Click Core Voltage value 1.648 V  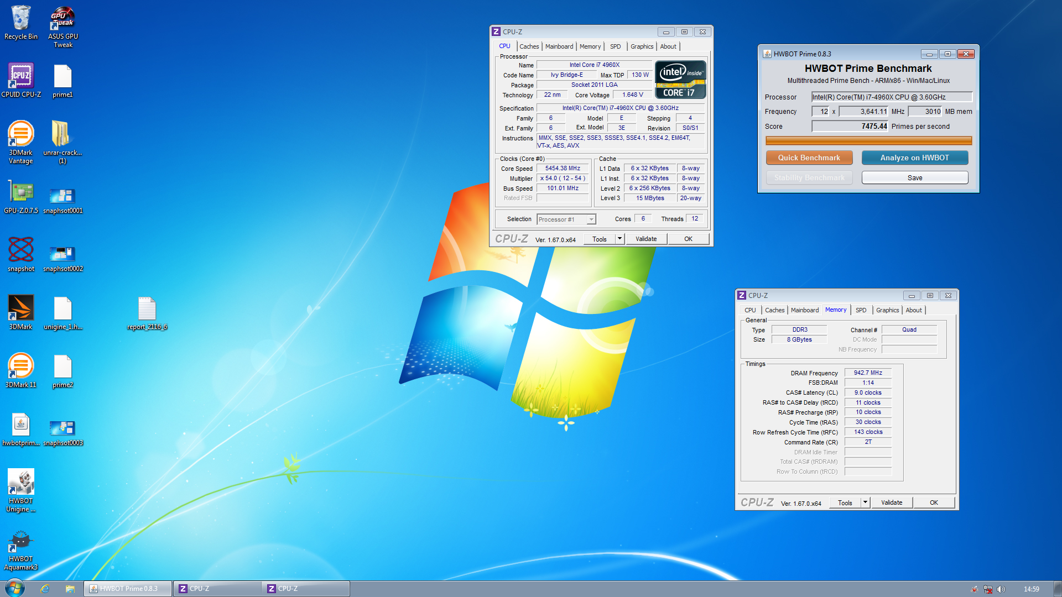632,95
